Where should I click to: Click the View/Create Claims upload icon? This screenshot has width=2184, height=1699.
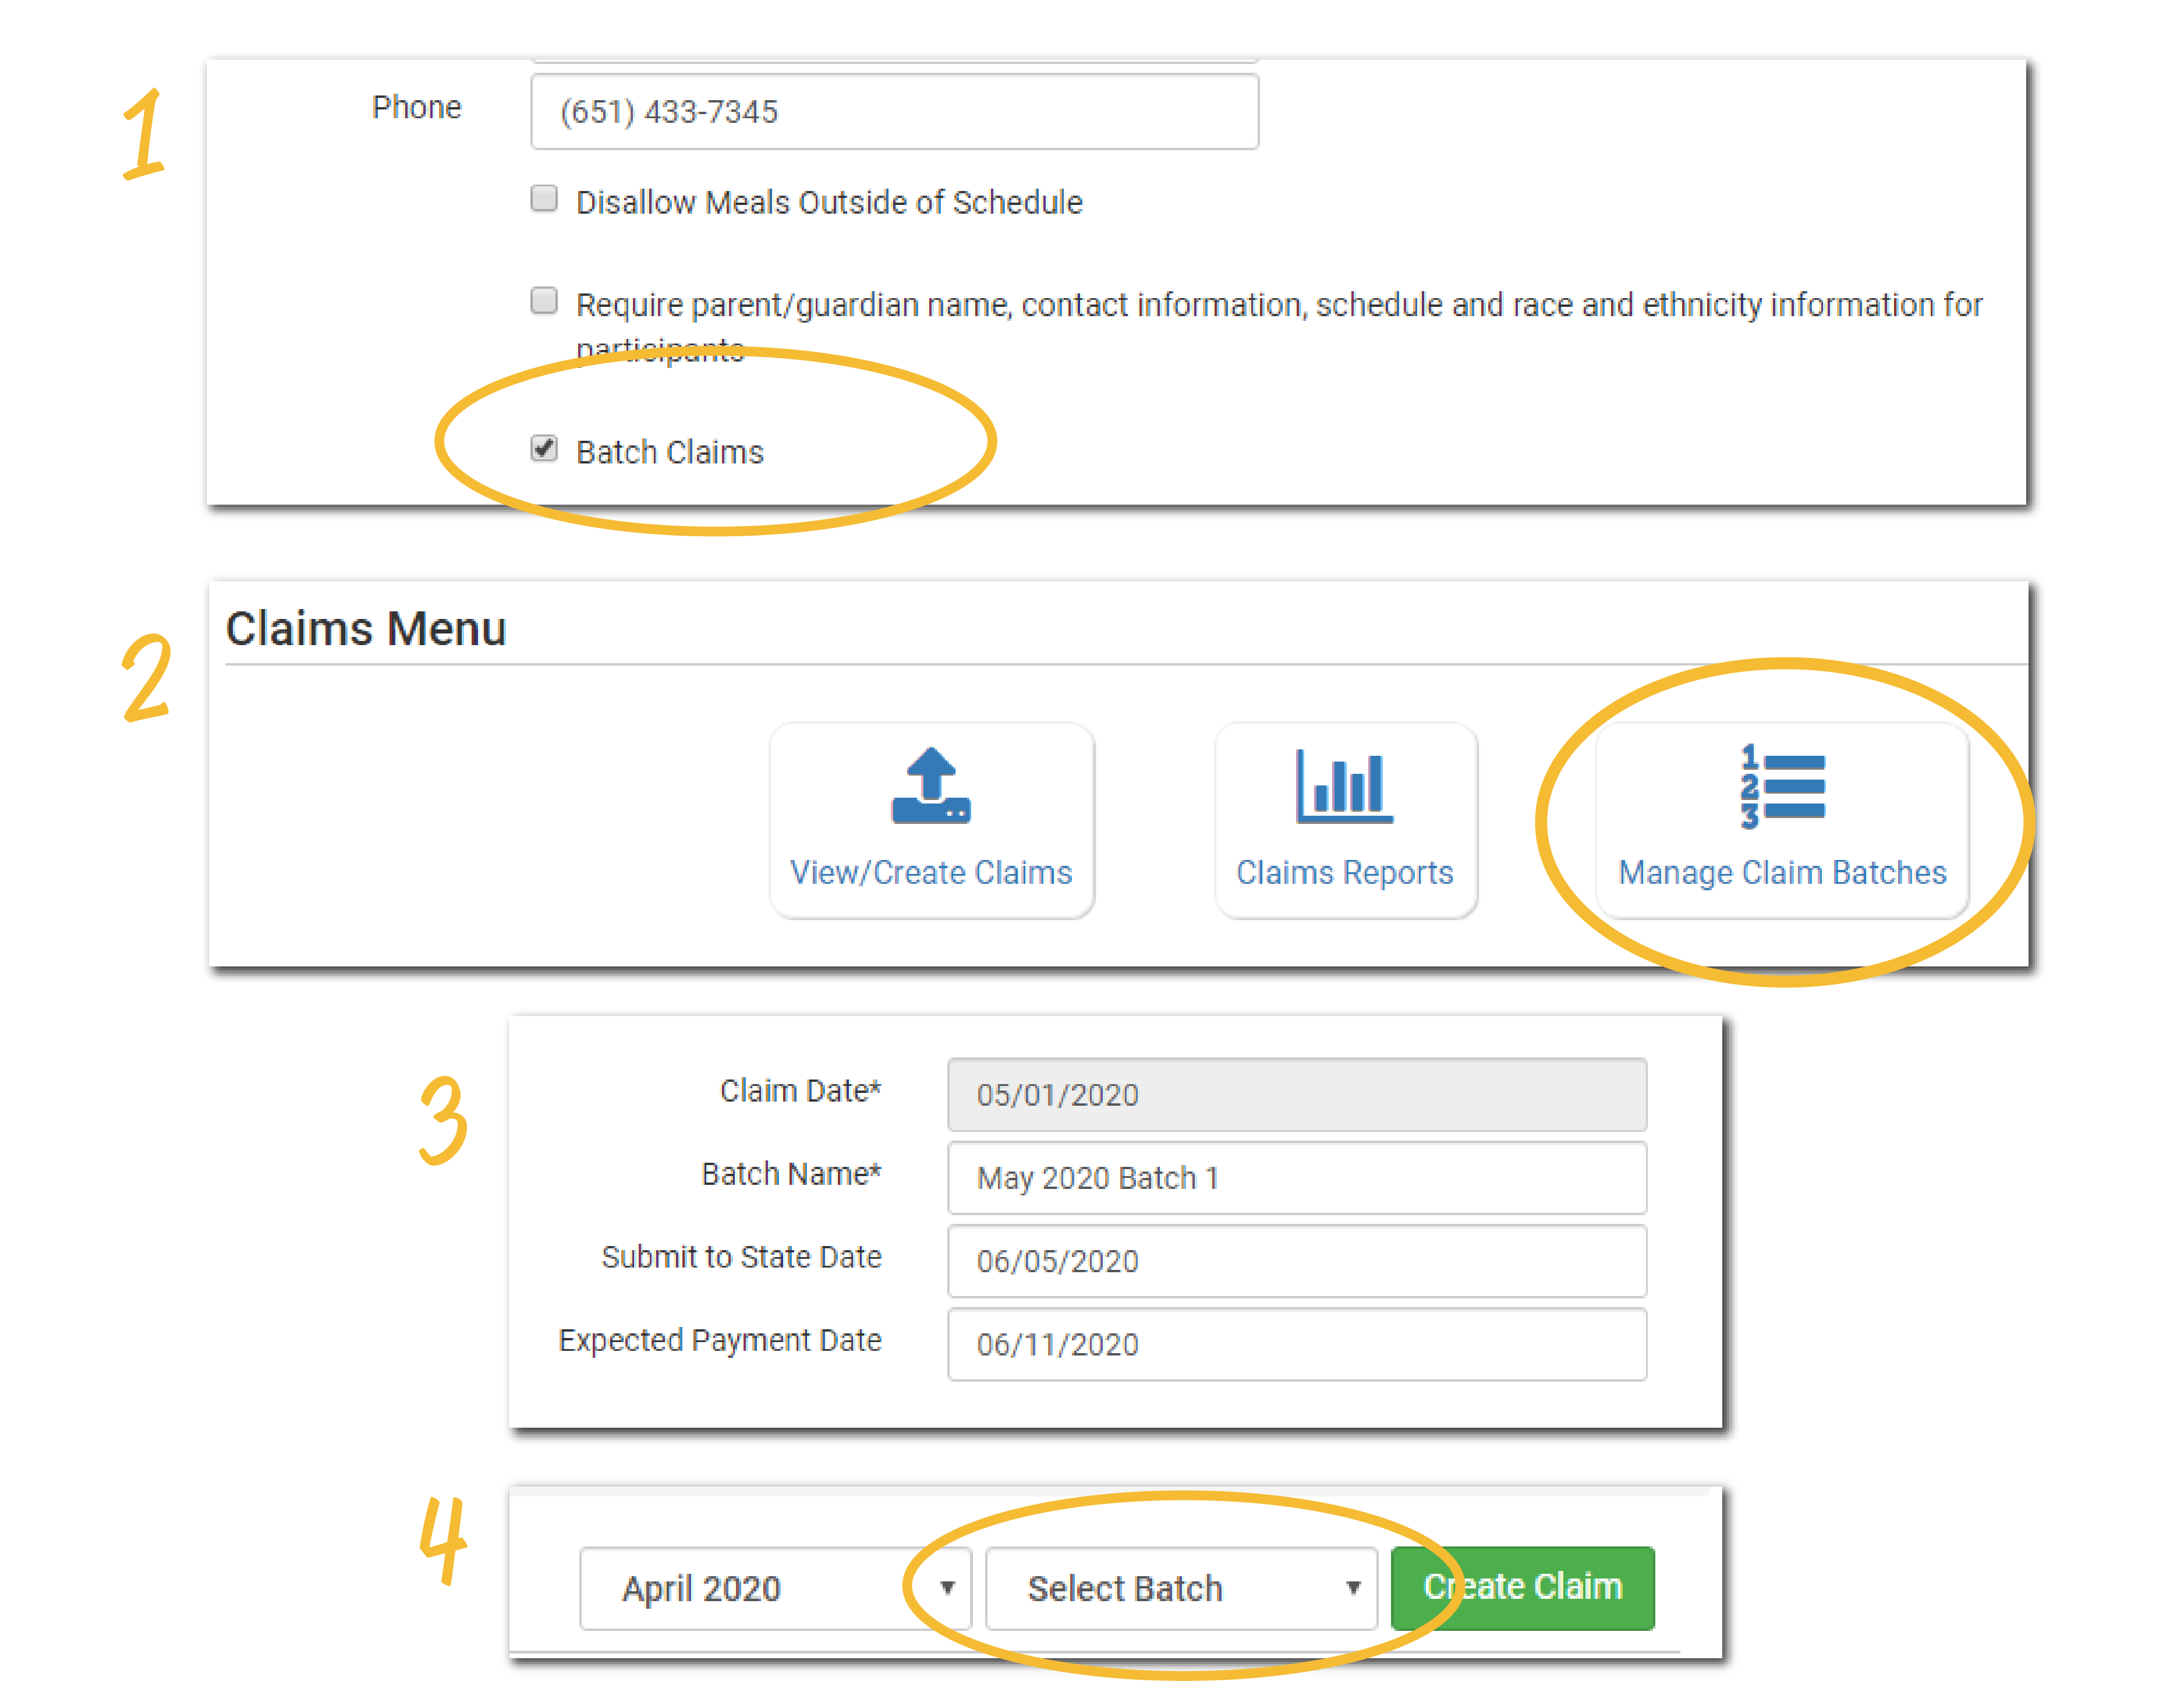tap(931, 787)
